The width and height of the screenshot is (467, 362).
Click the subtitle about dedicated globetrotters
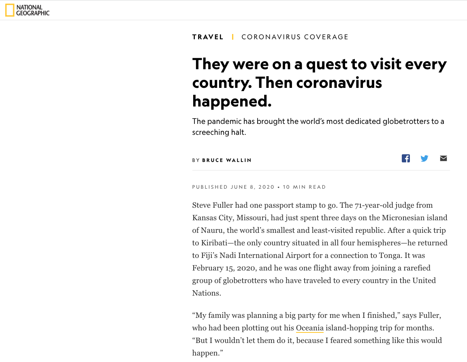318,127
